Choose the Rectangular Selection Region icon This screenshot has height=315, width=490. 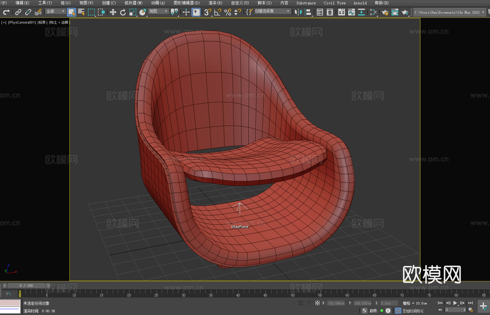coord(91,12)
